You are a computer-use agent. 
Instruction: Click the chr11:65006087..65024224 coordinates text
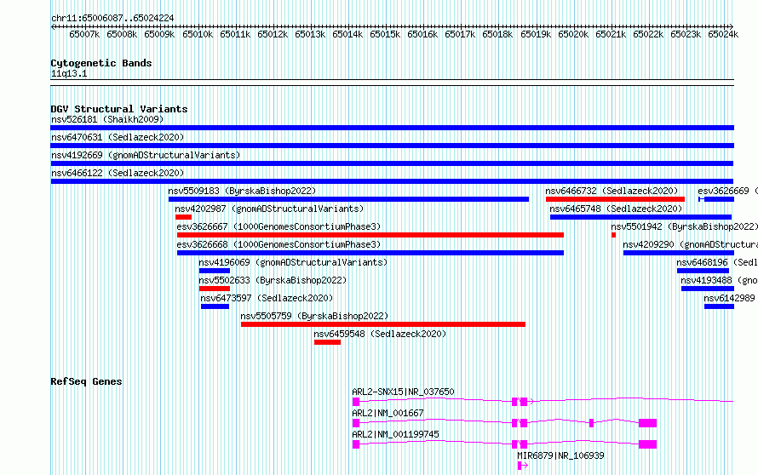112,18
